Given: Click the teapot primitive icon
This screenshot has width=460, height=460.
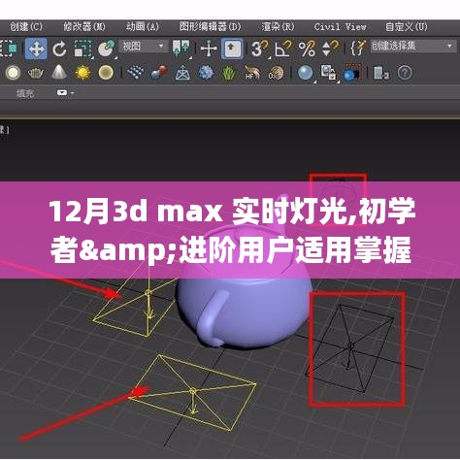Looking at the screenshot, I should 36,73.
